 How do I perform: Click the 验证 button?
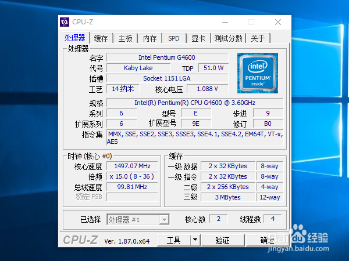[223, 240]
